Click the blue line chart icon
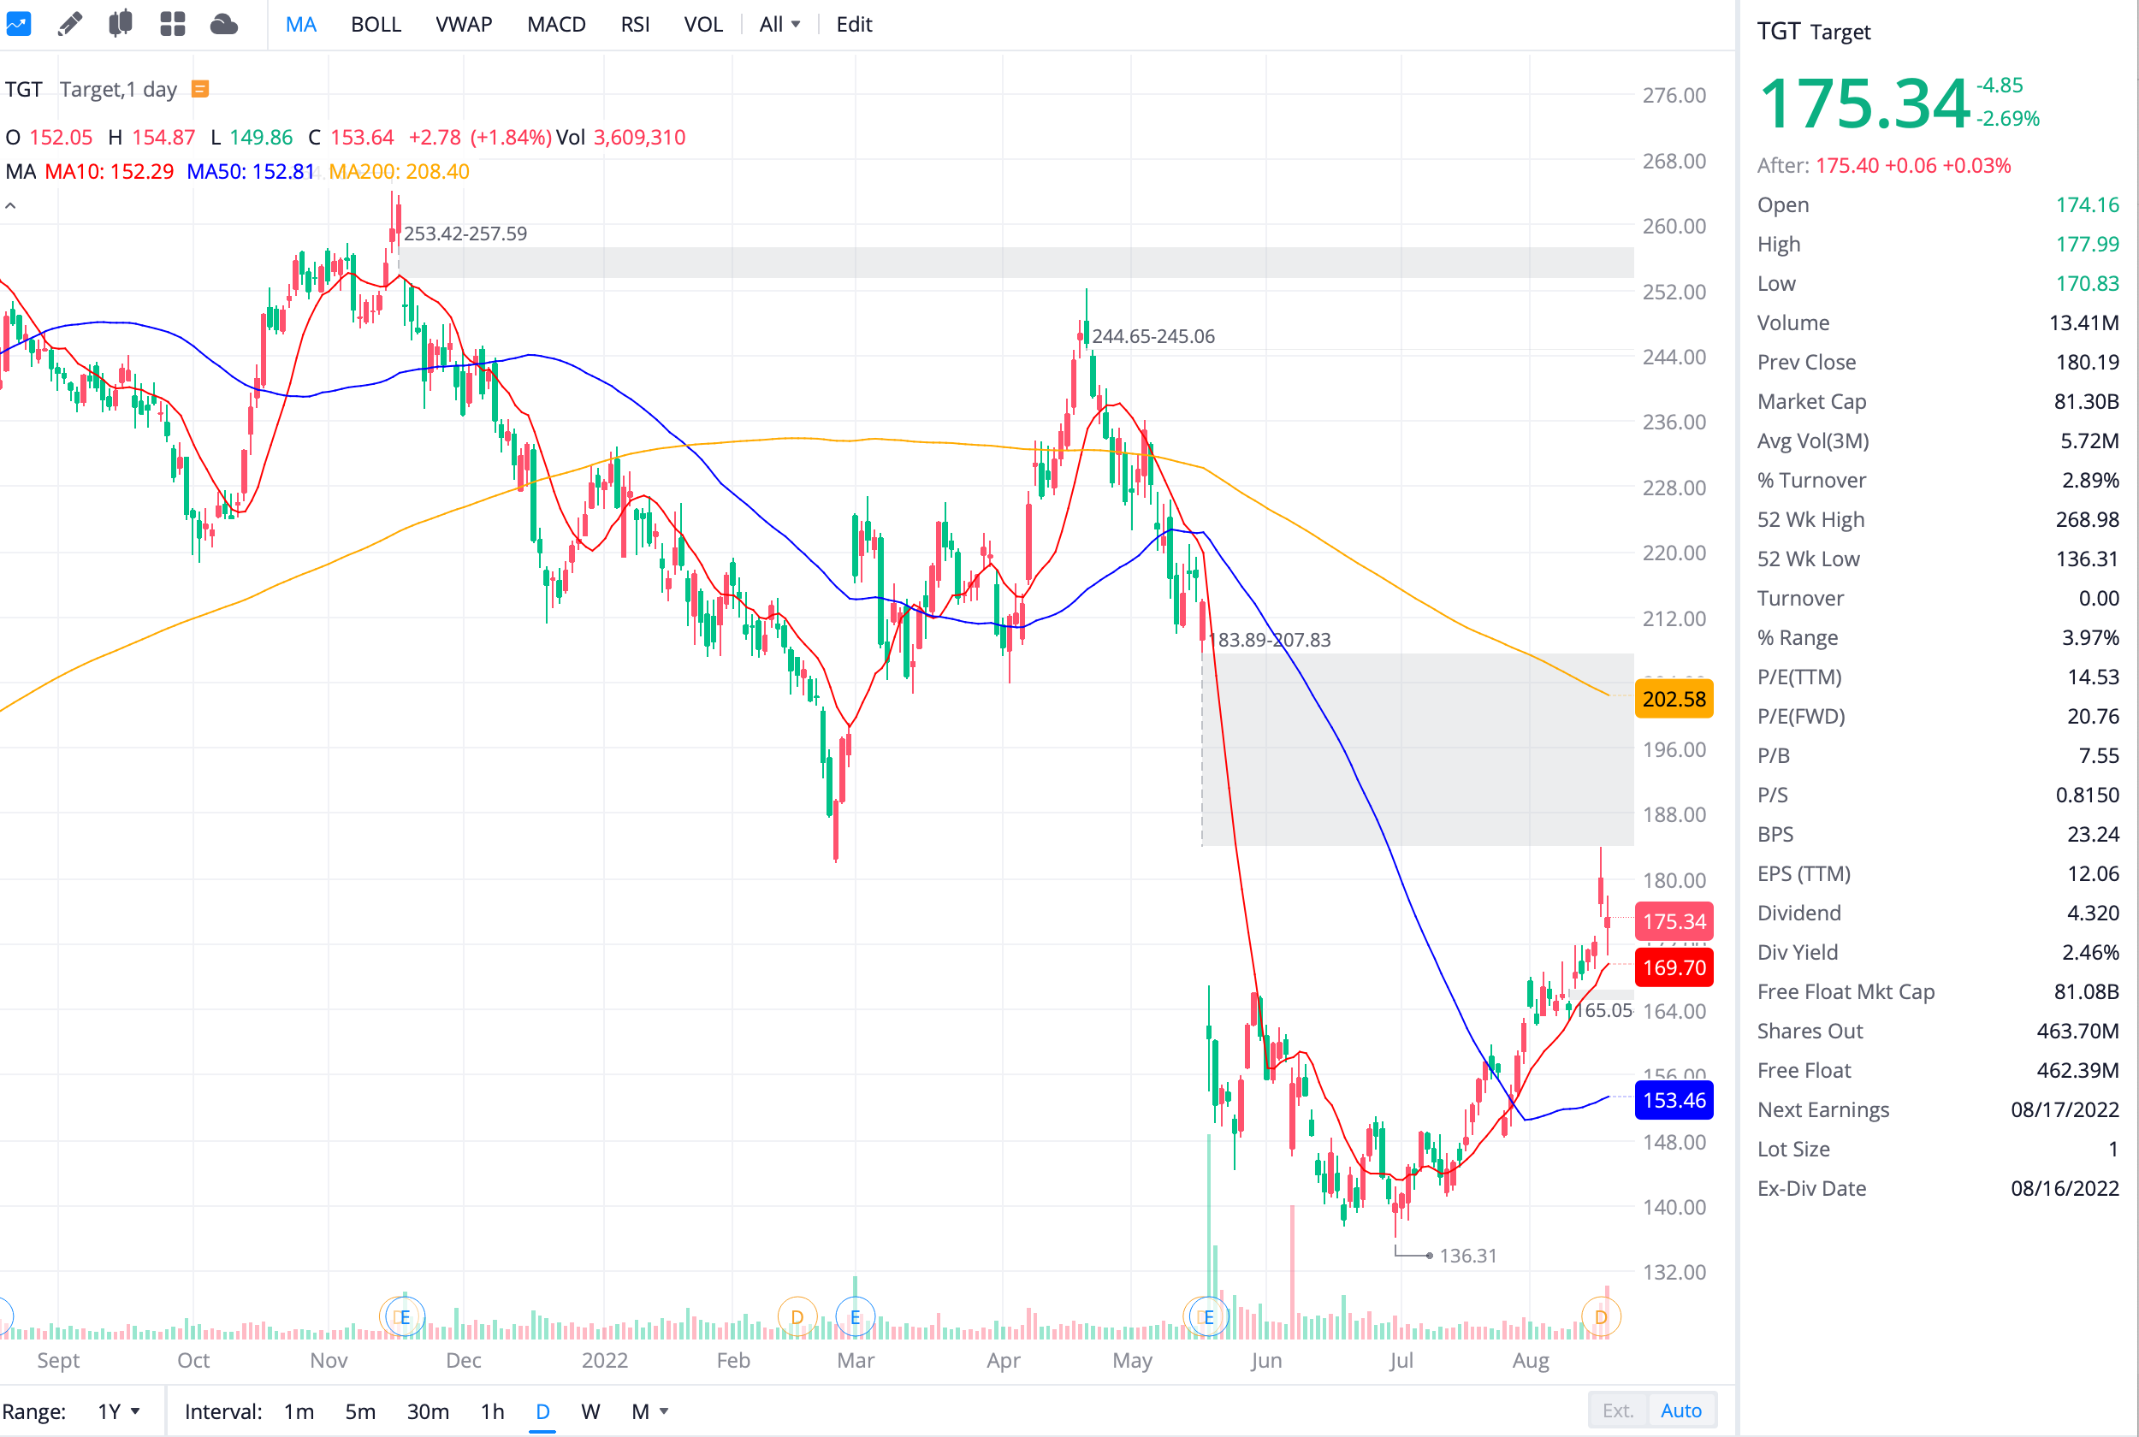The height and width of the screenshot is (1437, 2139). coord(18,24)
